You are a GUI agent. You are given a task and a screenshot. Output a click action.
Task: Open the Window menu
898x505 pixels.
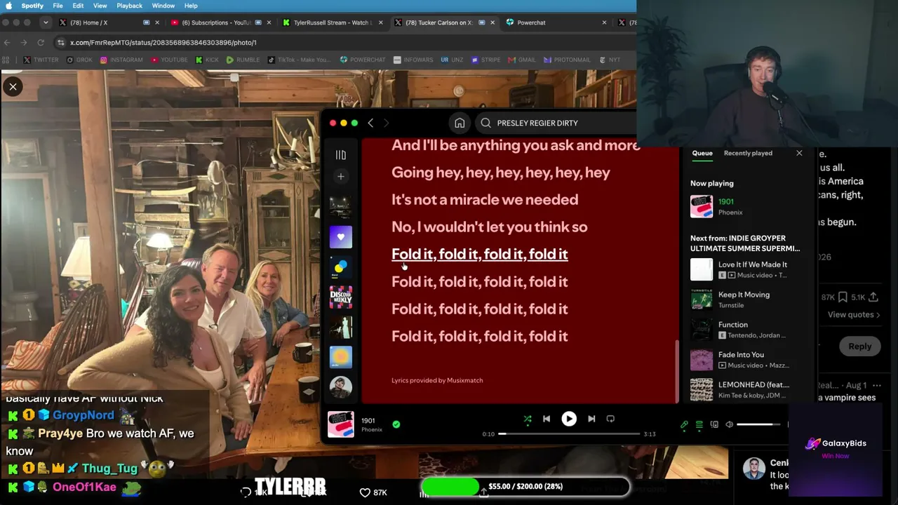[x=163, y=6]
